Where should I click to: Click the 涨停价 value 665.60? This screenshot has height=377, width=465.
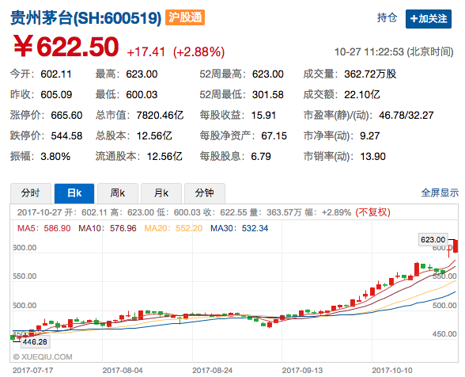(x=66, y=116)
